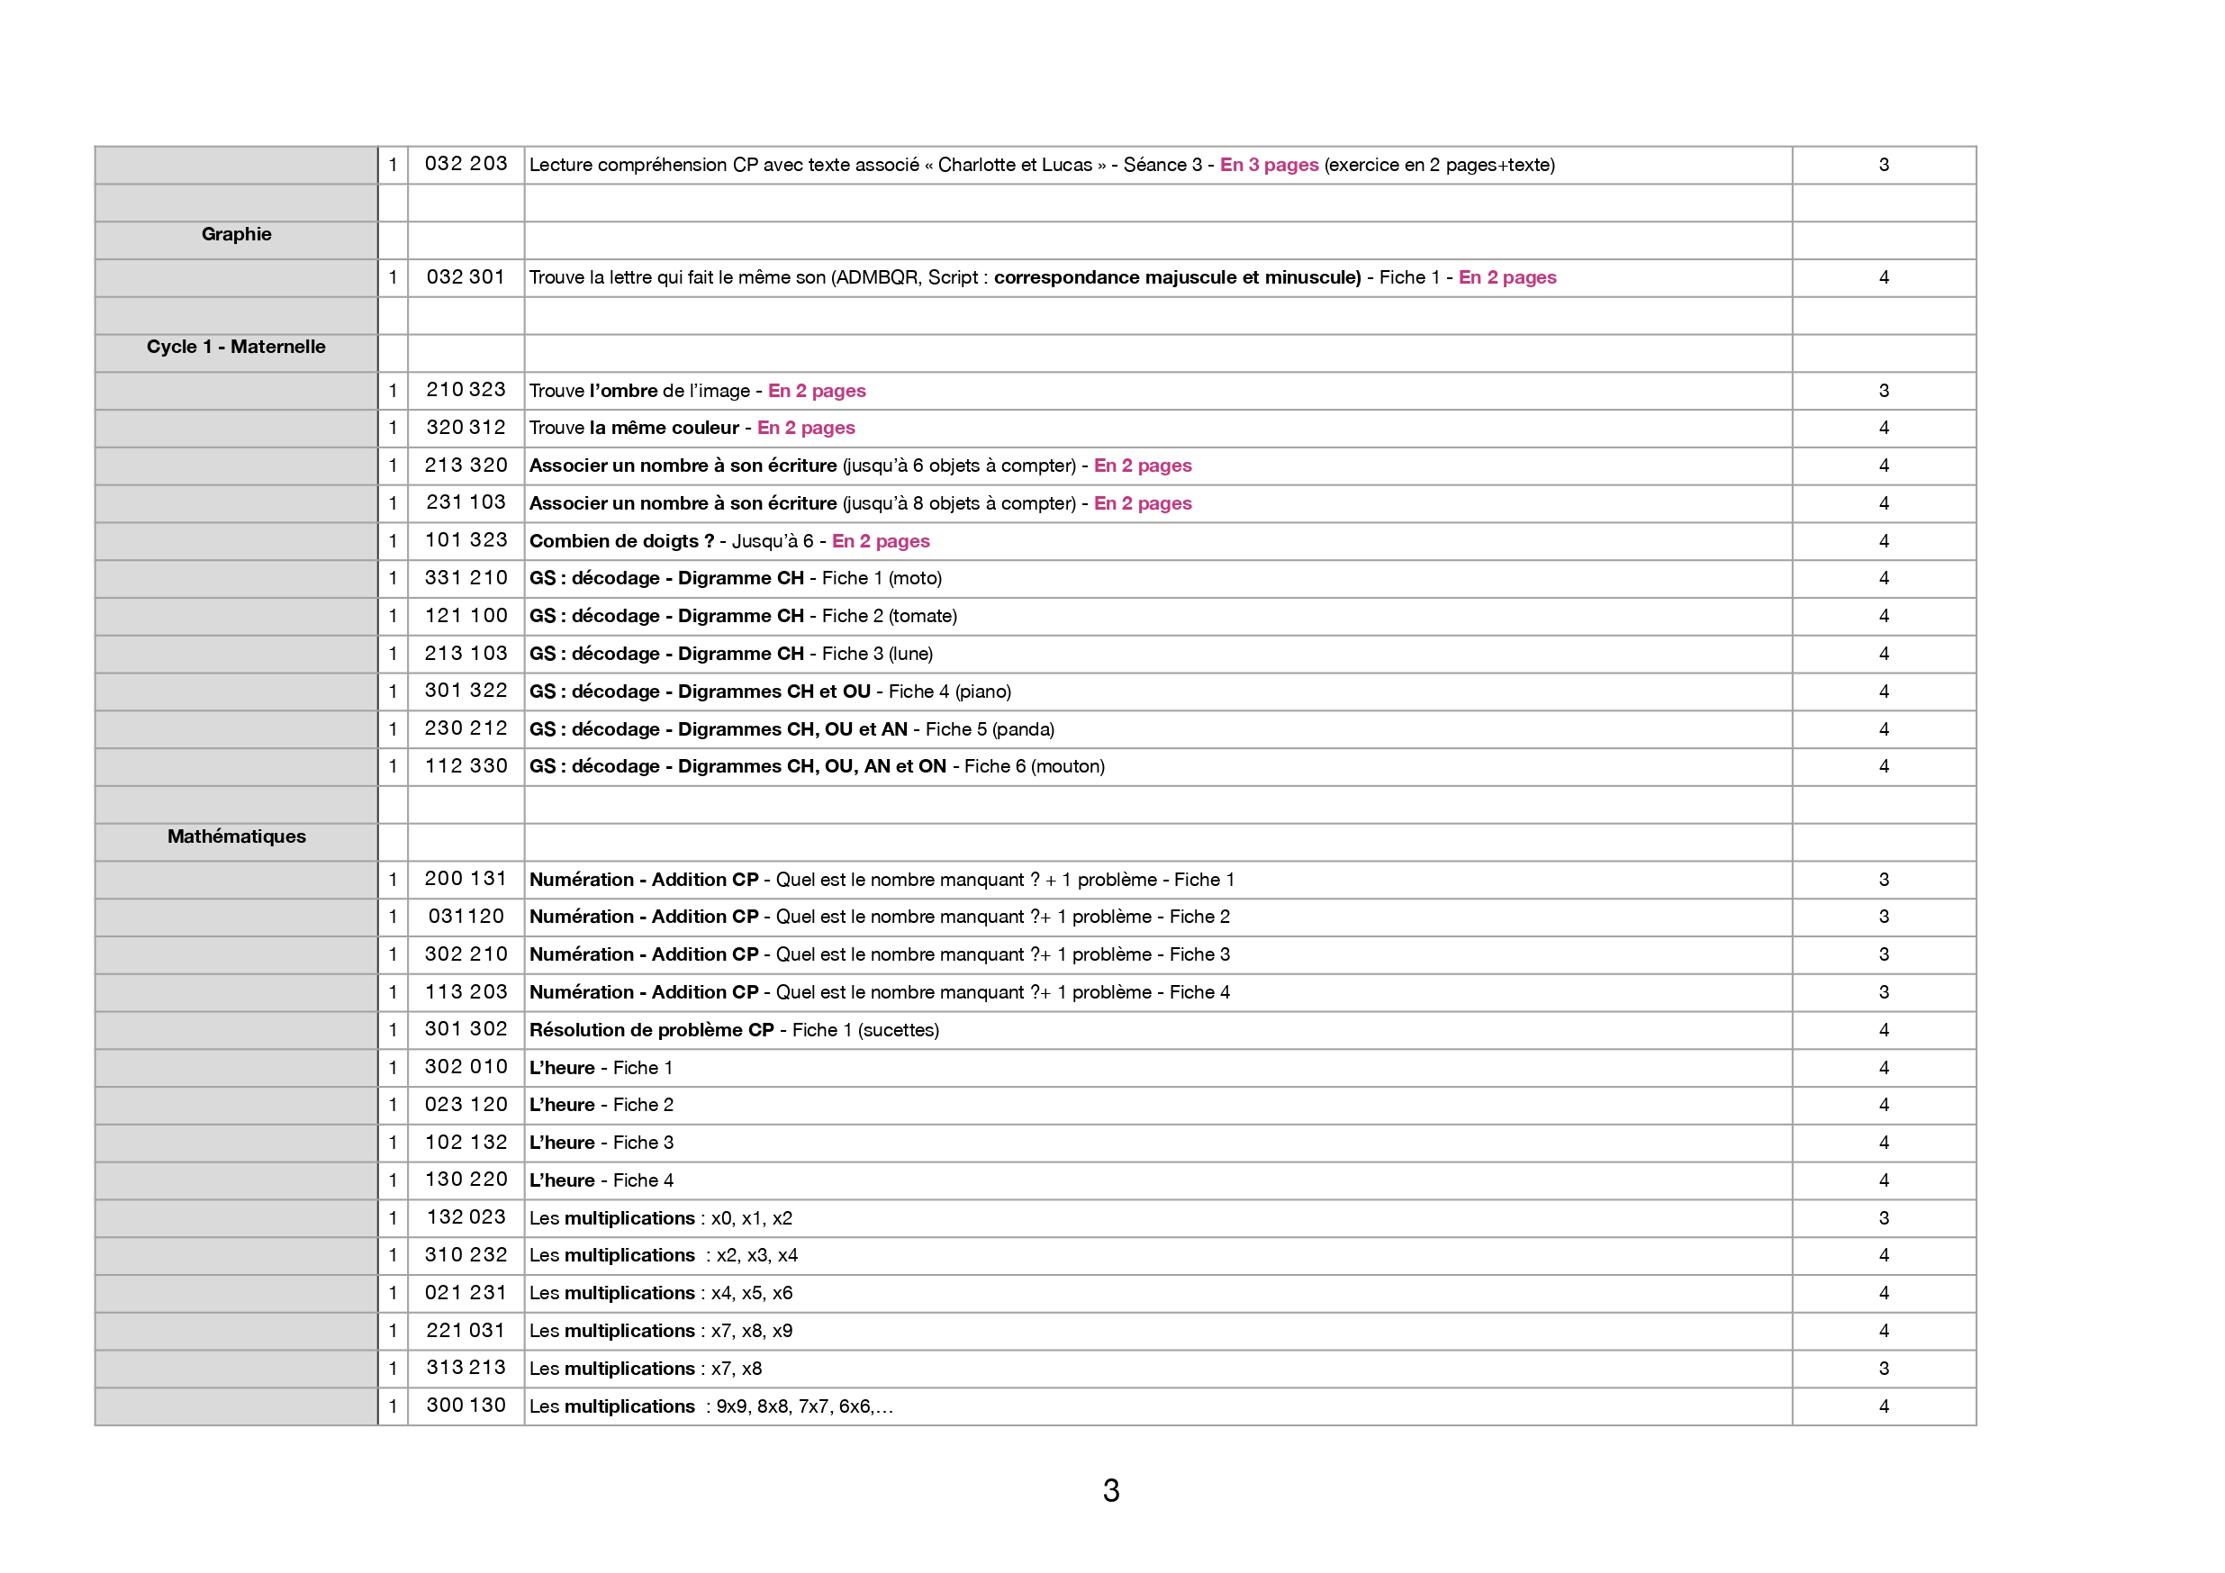
Task: Click 'Les multiplications : 9x9, 8x8' text
Action: tap(711, 1406)
